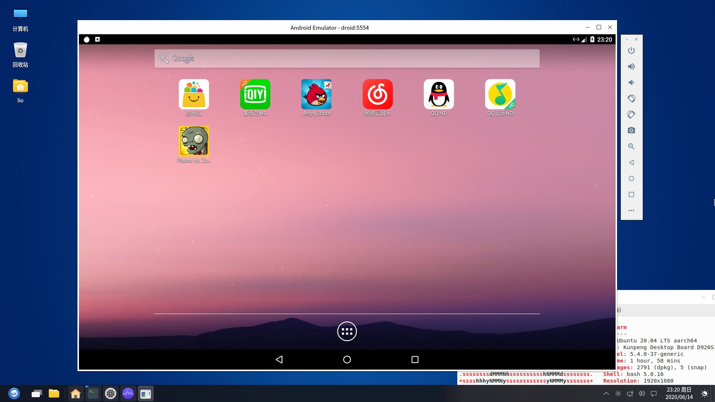This screenshot has height=402, width=715.
Task: Open the Android app drawer
Action: 347,331
